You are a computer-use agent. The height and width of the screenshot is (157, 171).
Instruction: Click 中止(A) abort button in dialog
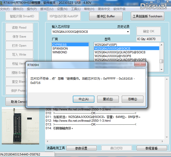tap(84, 99)
